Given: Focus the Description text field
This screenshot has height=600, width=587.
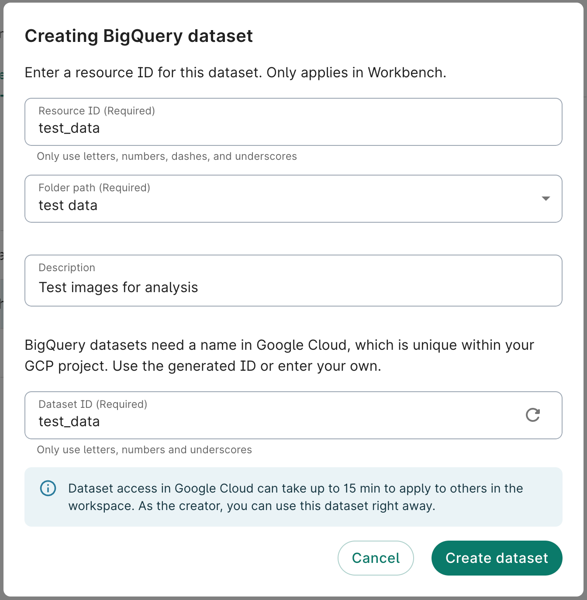Looking at the screenshot, I should 293,281.
